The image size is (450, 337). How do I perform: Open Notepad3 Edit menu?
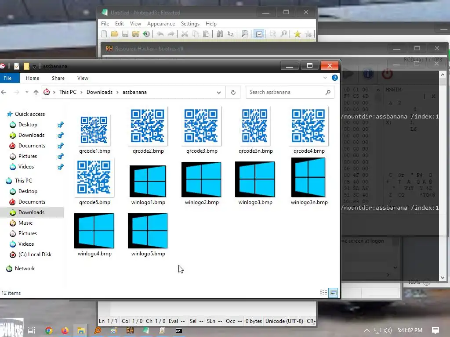(x=120, y=24)
